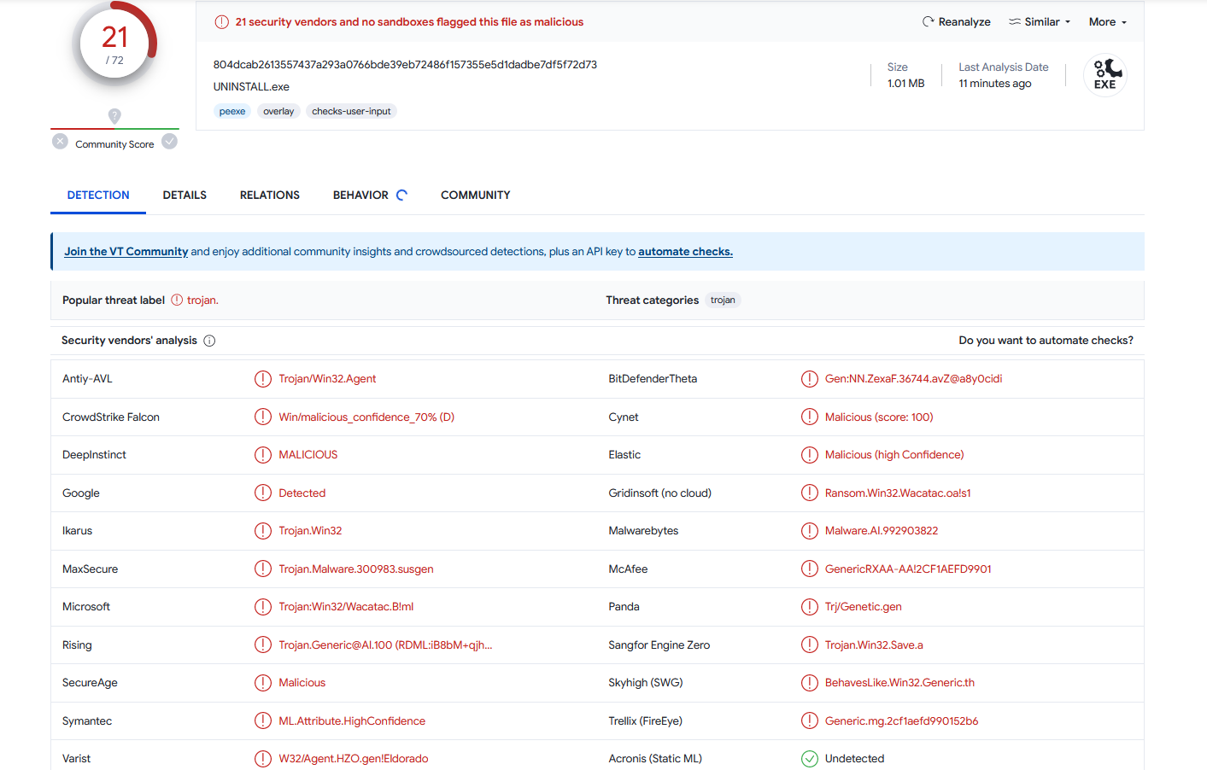Click the Cynet detection alert icon
The width and height of the screenshot is (1207, 770).
810,417
